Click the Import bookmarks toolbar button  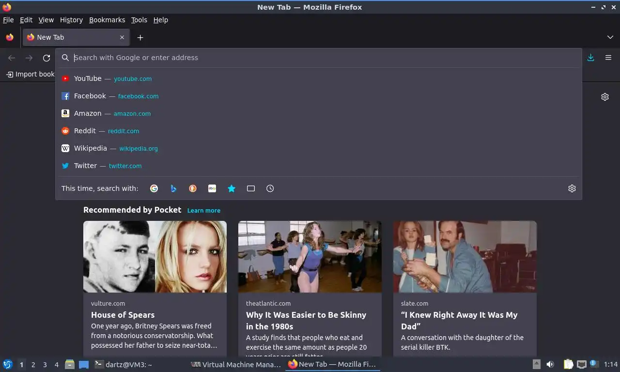31,74
